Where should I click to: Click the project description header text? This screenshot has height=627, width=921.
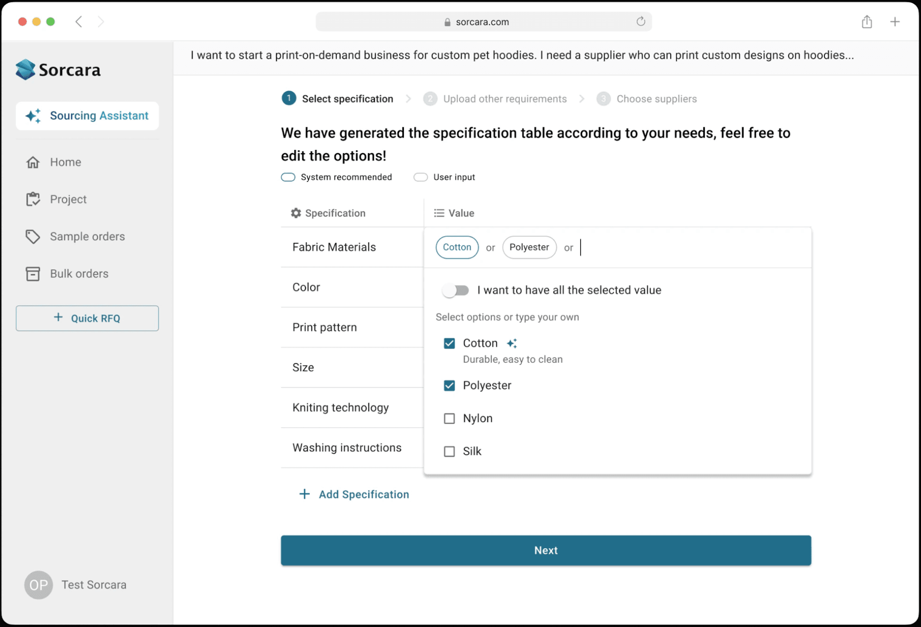click(x=522, y=55)
